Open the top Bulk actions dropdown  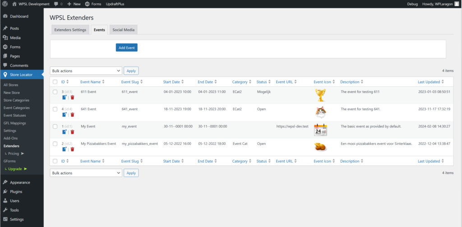(x=86, y=71)
